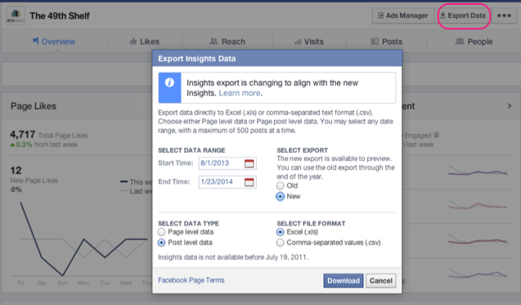Click the Ads Manager icon button
Image resolution: width=521 pixels, height=305 pixels.
402,16
